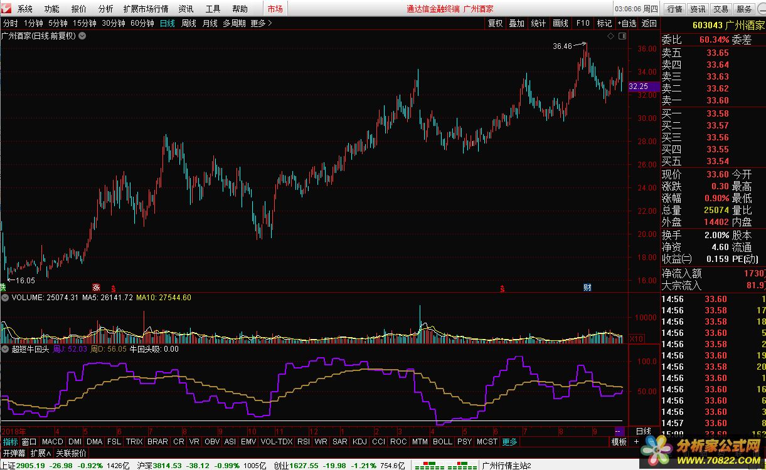Click the 画线 drawing tools button
Screen dimensions: 766x470
tap(560, 23)
